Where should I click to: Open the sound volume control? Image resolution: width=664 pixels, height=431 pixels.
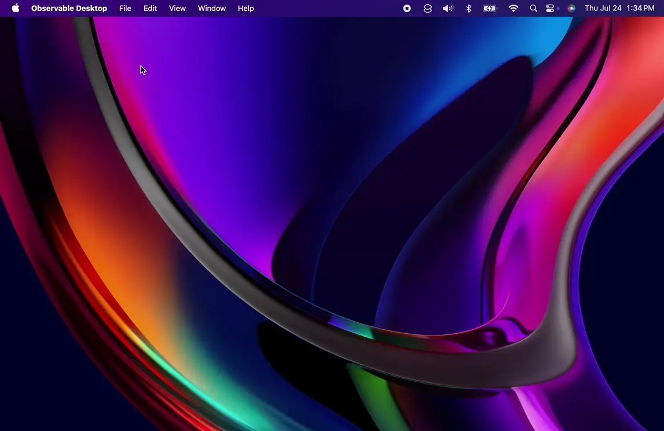click(448, 8)
